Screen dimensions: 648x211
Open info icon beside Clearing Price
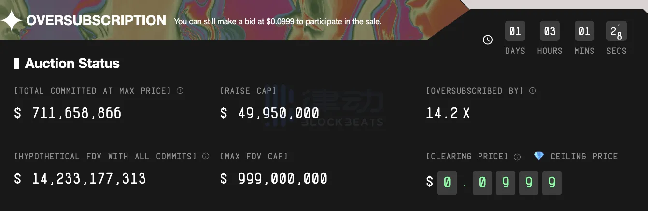tap(517, 157)
